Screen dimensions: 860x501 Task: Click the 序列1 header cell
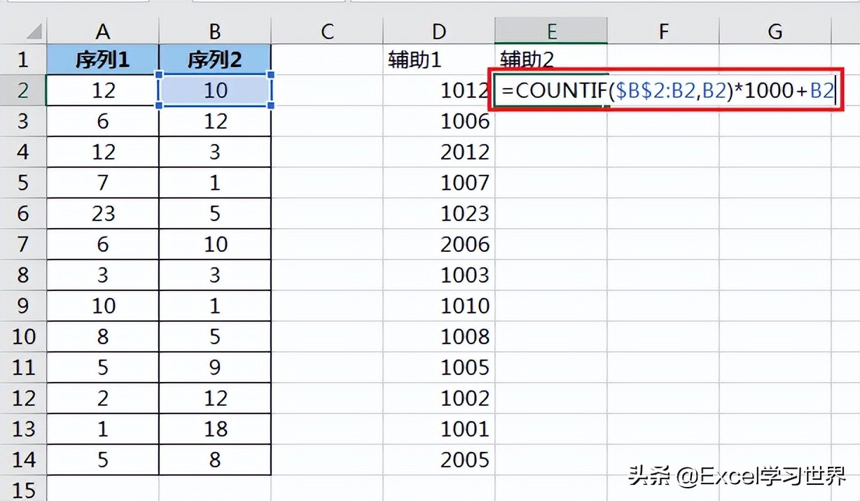click(103, 59)
